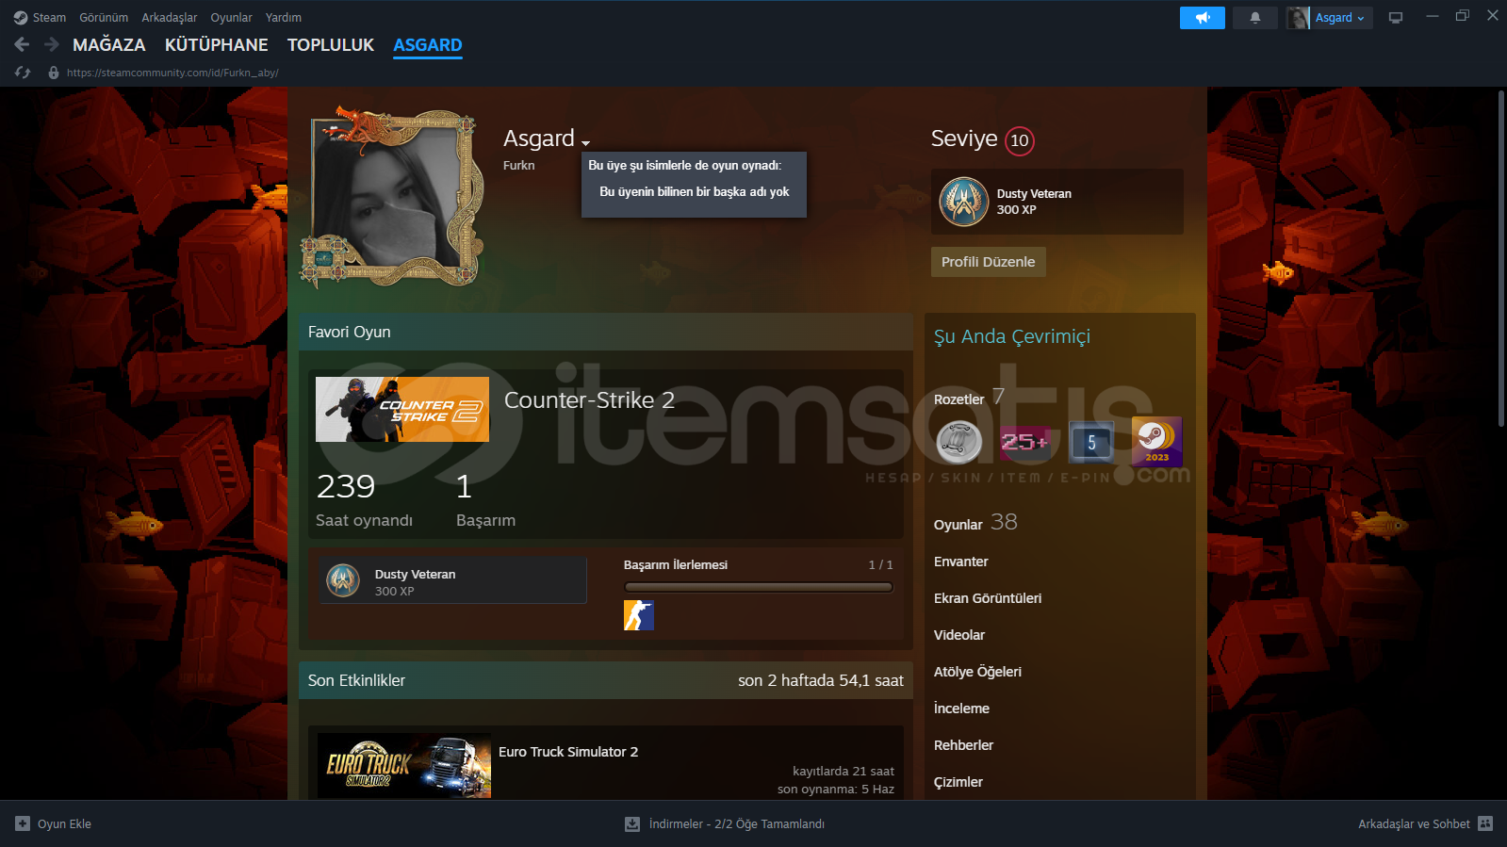Image resolution: width=1507 pixels, height=847 pixels.
Task: Click the level 10 circle badge
Action: pos(1020,140)
